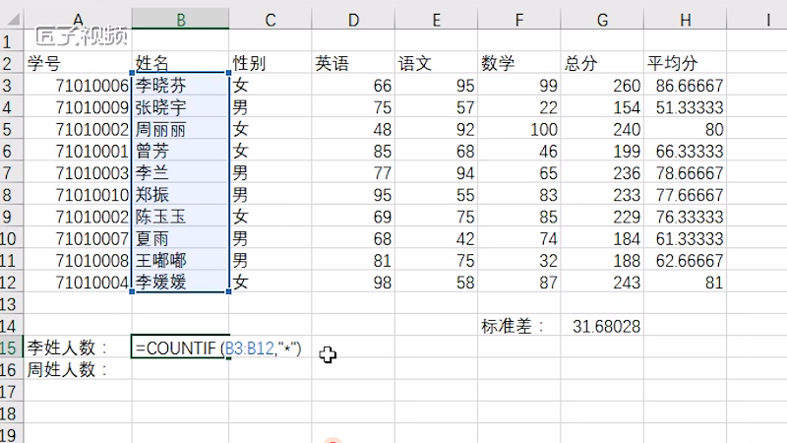Select the empty cell right of 周姓人数
Screen dimensions: 787x443
[181, 370]
